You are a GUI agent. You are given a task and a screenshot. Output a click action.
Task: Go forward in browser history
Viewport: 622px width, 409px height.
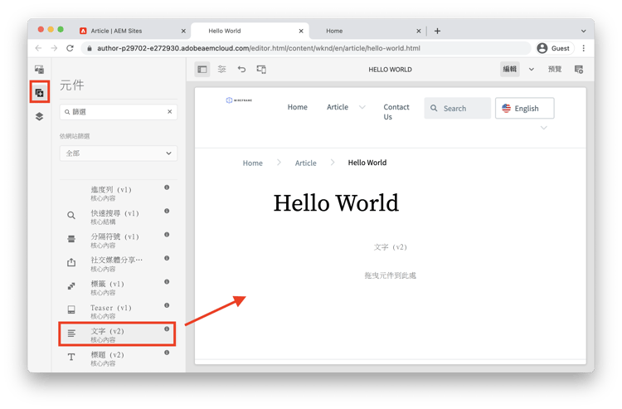[55, 48]
